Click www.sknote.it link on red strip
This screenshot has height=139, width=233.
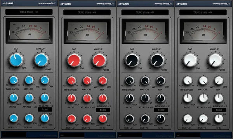coord(105,3)
